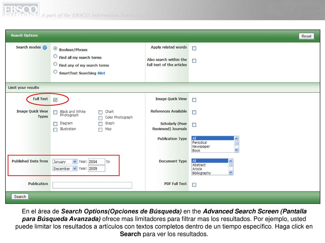Tick the Graph image type
Image resolution: width=325 pixels, height=243 pixels.
(101, 124)
